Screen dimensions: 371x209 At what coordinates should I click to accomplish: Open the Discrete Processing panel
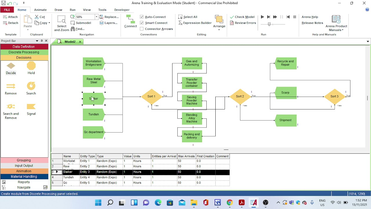tap(24, 52)
